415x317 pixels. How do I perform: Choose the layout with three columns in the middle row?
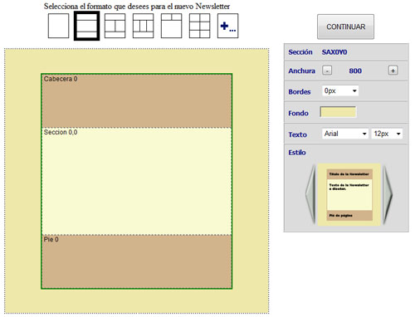(x=143, y=26)
